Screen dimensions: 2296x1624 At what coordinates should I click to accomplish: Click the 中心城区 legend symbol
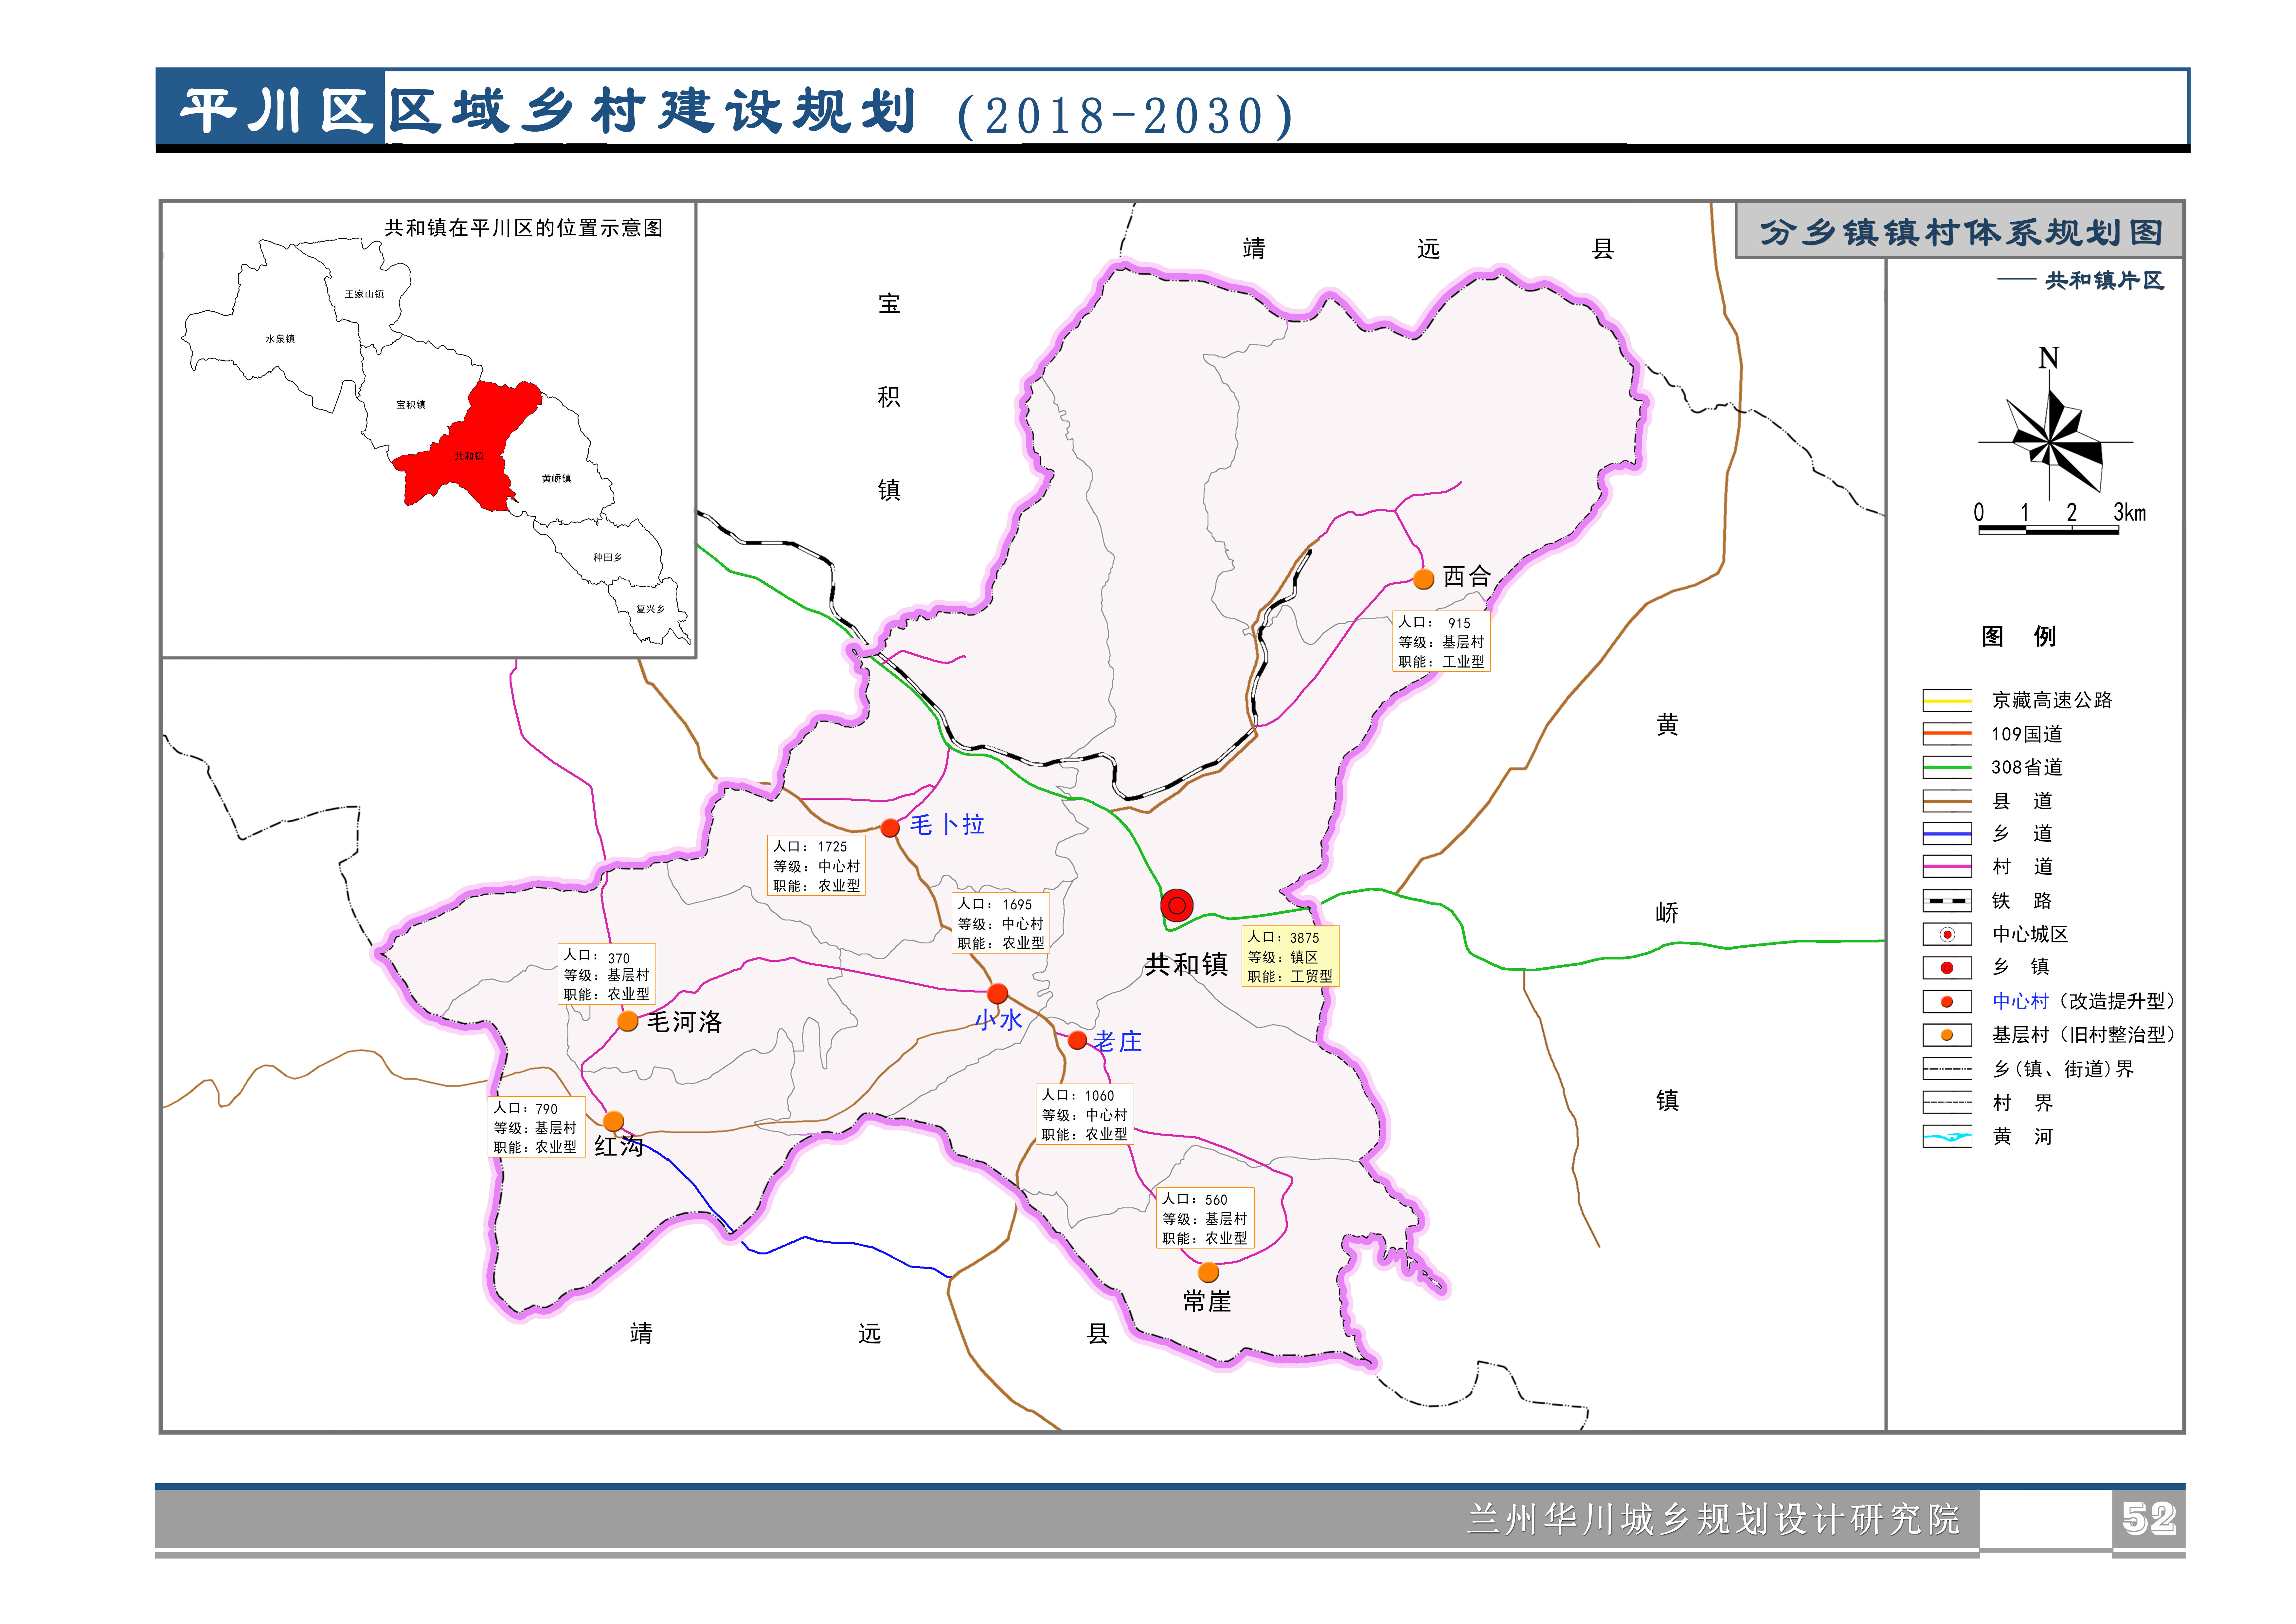[1947, 935]
